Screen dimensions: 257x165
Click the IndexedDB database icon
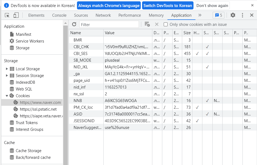coord(12,82)
